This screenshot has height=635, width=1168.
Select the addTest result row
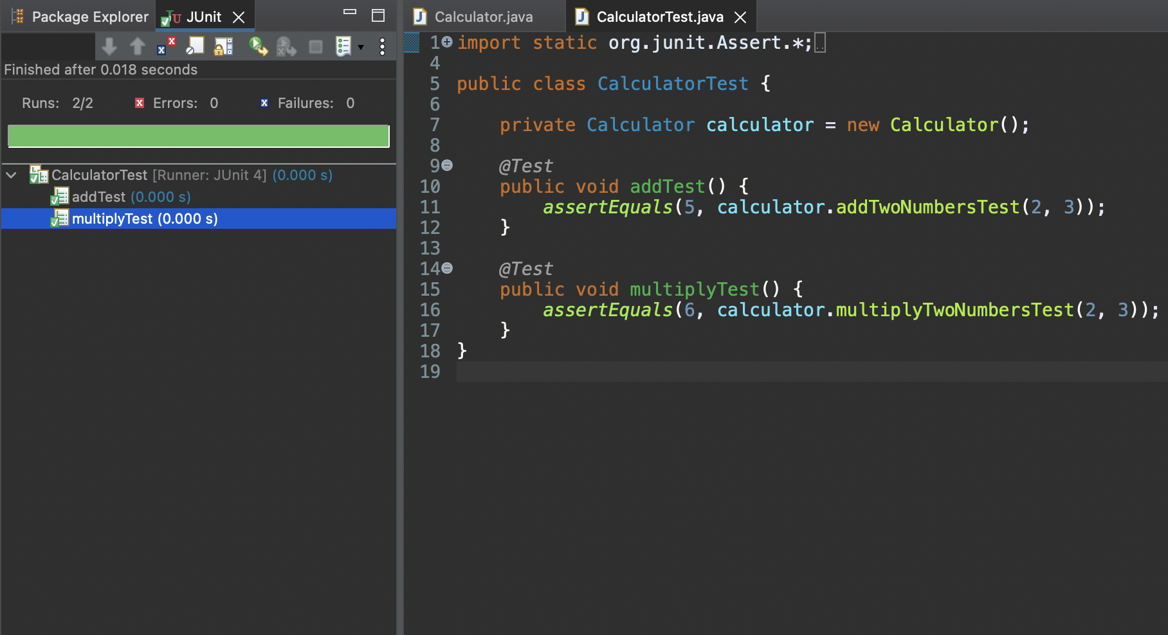(198, 197)
